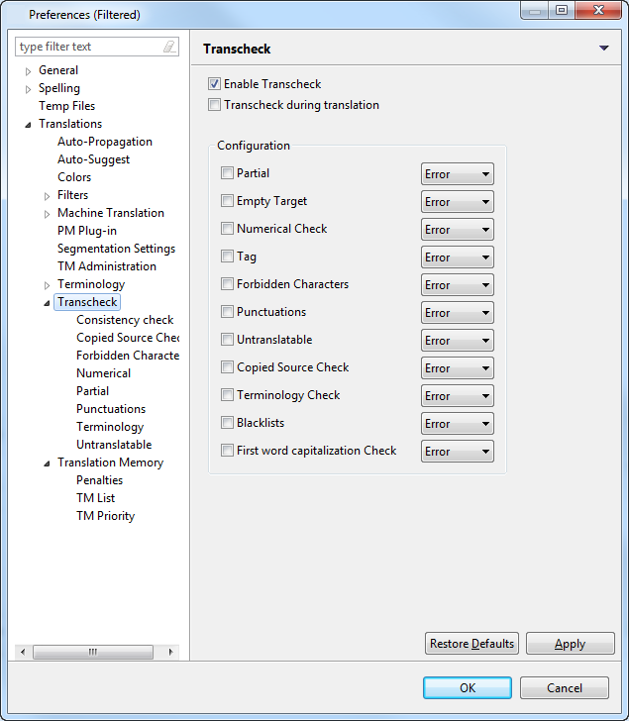Enable Copied Source Check checkbox
Viewport: 629px width, 721px height.
click(x=227, y=366)
